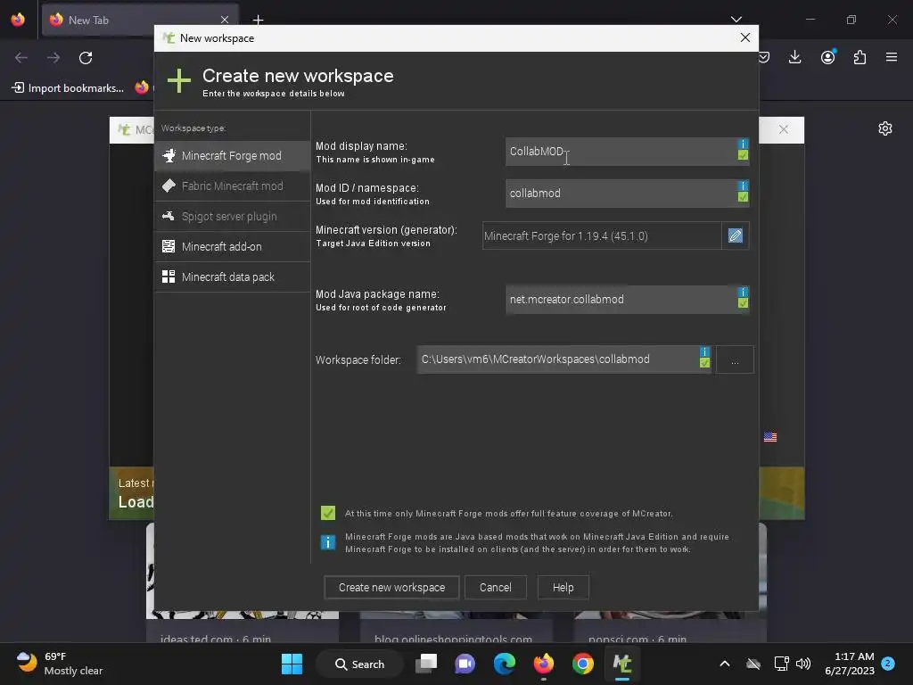Viewport: 913px width, 685px height.
Task: Open a new Firefox tab with plus
Action: click(x=258, y=21)
